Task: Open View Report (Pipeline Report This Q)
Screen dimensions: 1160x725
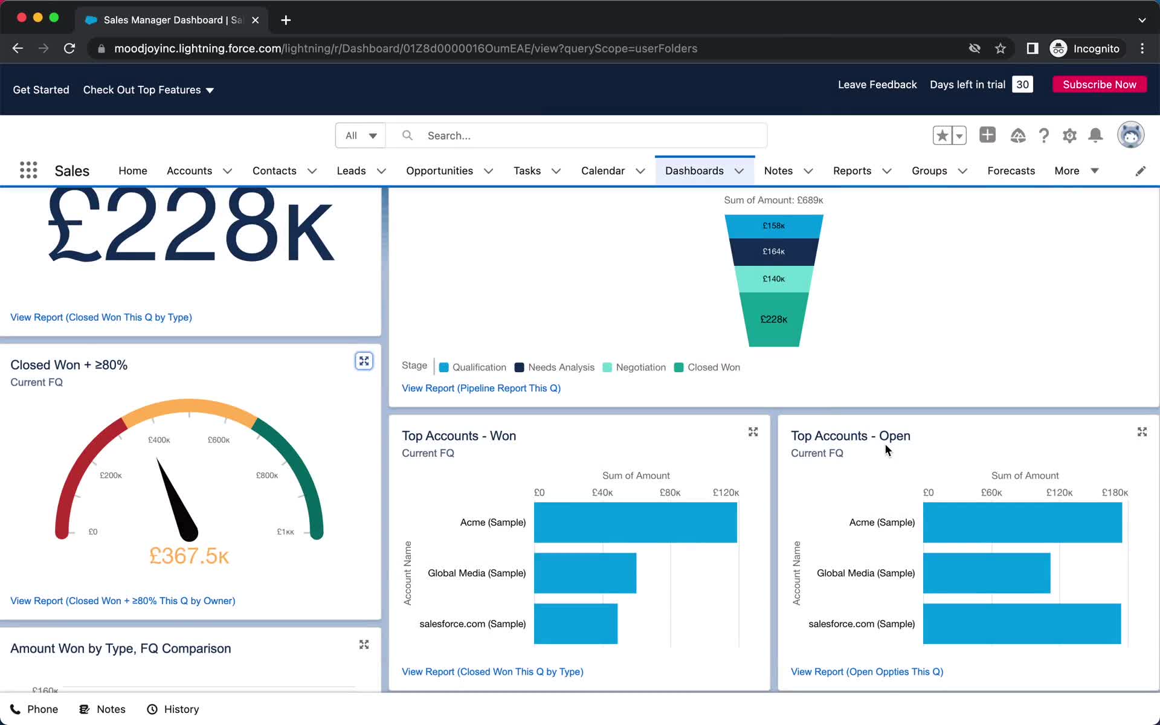Action: point(481,388)
